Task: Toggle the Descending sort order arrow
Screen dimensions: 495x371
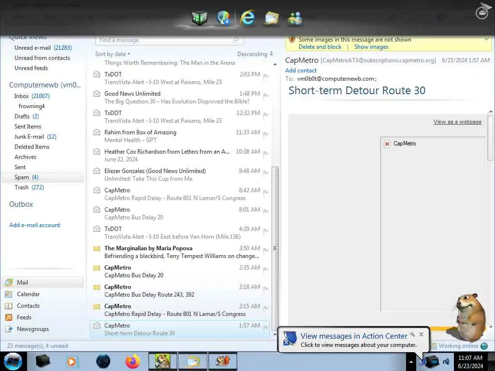Action: pyautogui.click(x=272, y=54)
